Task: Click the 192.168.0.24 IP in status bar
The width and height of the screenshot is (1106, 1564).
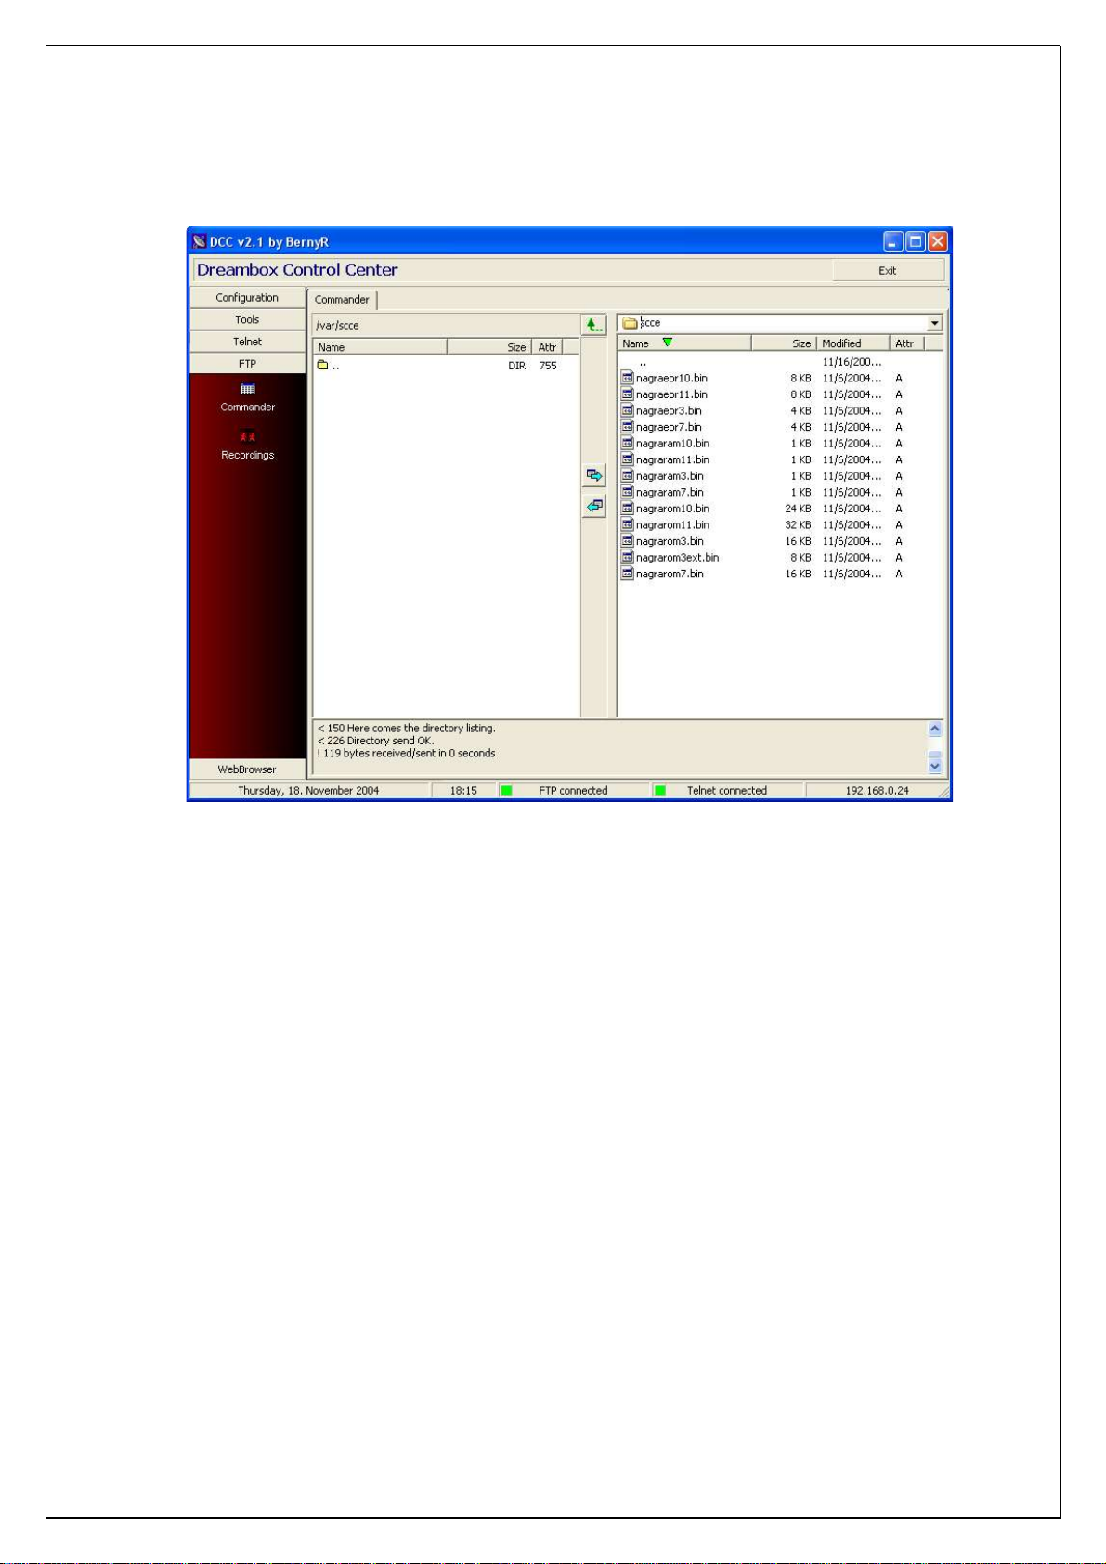Action: tap(877, 791)
